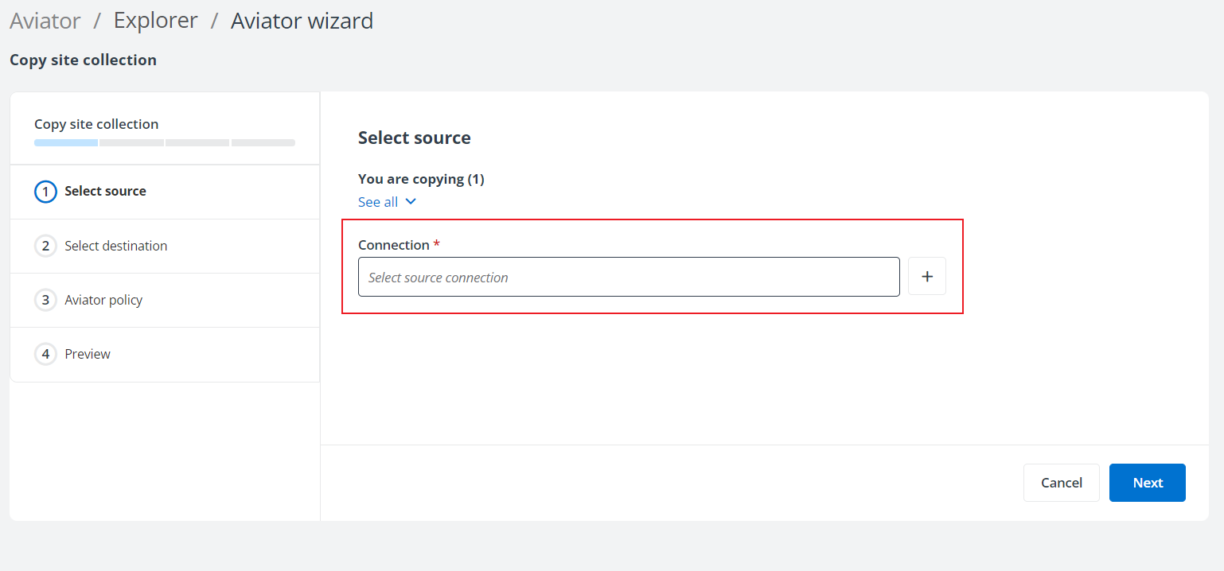Click the Cancel button
1224x571 pixels.
pos(1061,483)
